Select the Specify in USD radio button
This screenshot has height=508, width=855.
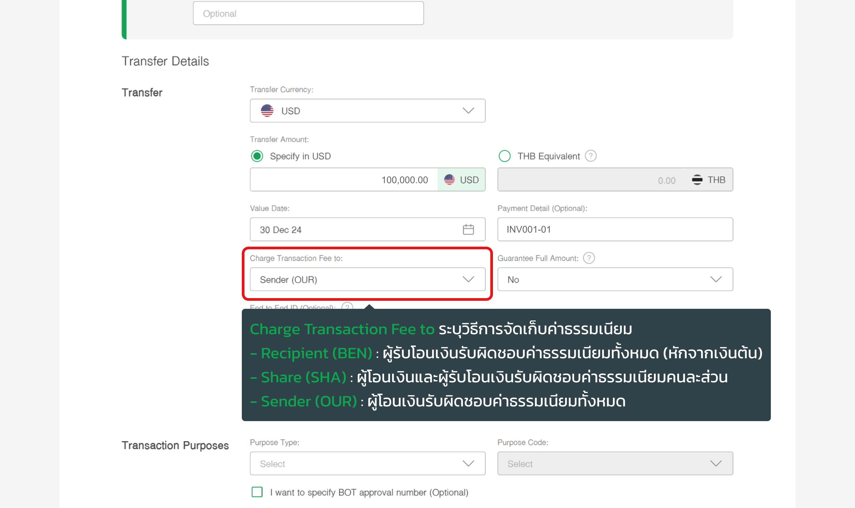[257, 156]
